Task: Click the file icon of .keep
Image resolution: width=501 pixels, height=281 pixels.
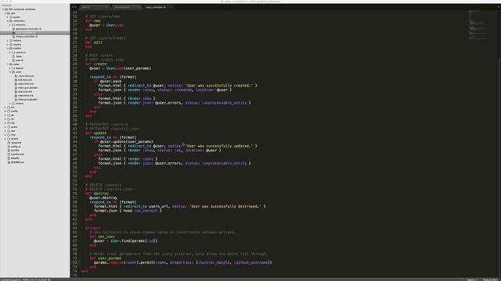Action: pyautogui.click(x=13, y=56)
